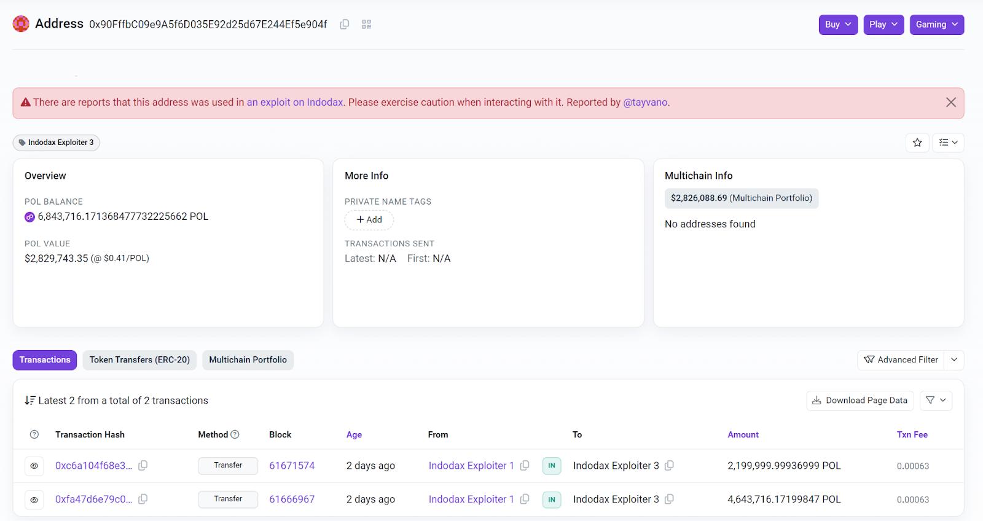The height and width of the screenshot is (521, 983).
Task: Select the POL value $2,829,743.35
Action: pyautogui.click(x=57, y=259)
